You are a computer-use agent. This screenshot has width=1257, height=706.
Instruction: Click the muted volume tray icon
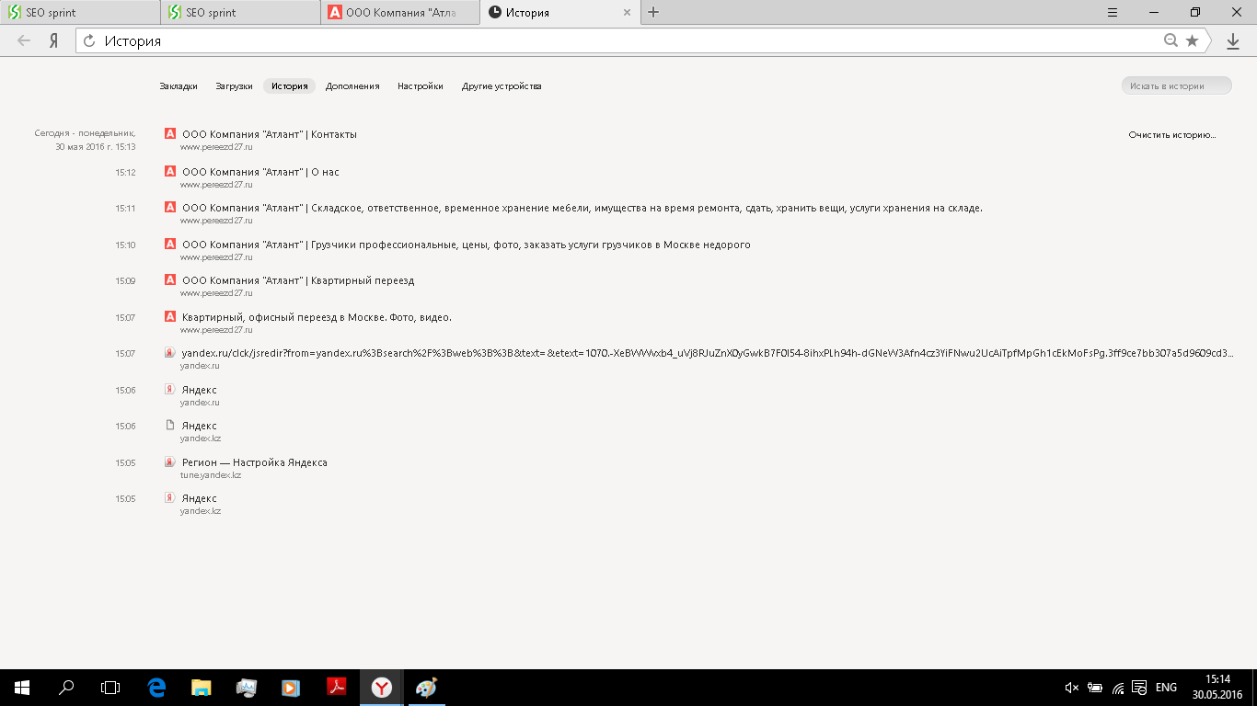point(1072,688)
